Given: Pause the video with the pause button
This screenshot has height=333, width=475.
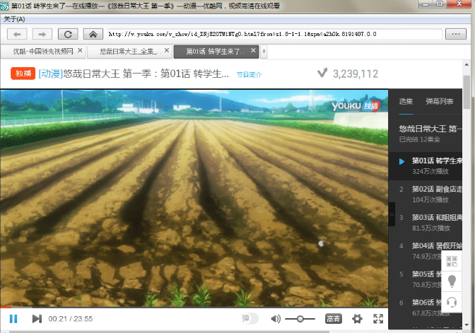Looking at the screenshot, I should (13, 319).
